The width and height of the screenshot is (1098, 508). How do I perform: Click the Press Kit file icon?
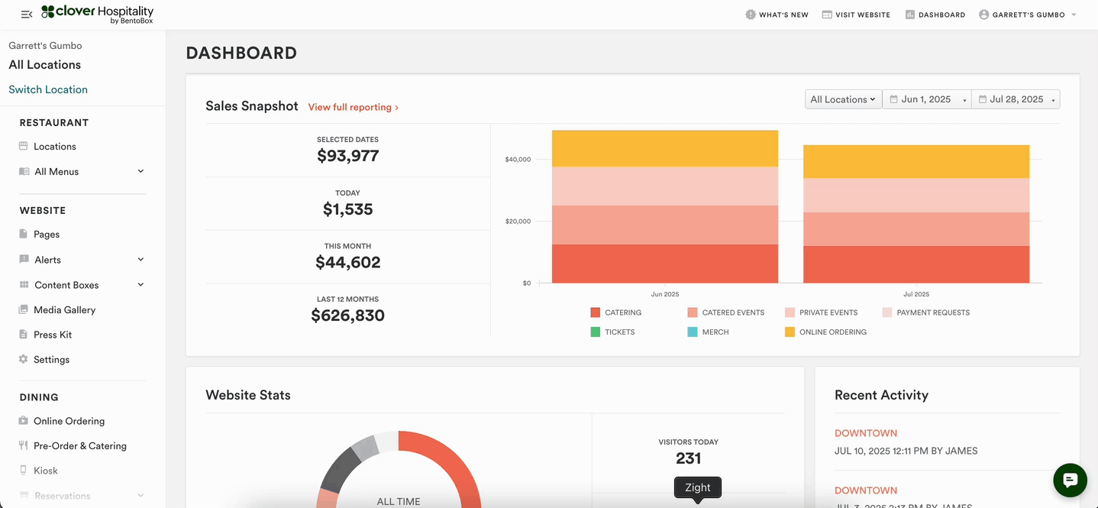24,335
